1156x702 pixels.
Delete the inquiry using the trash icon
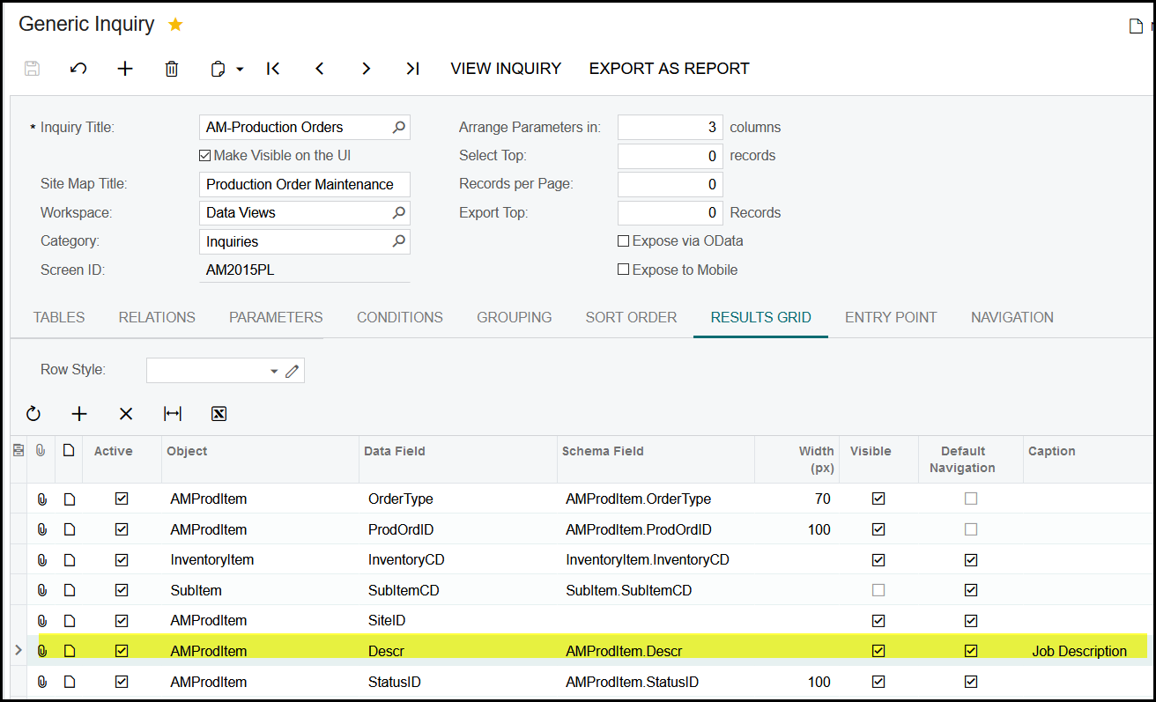point(172,69)
